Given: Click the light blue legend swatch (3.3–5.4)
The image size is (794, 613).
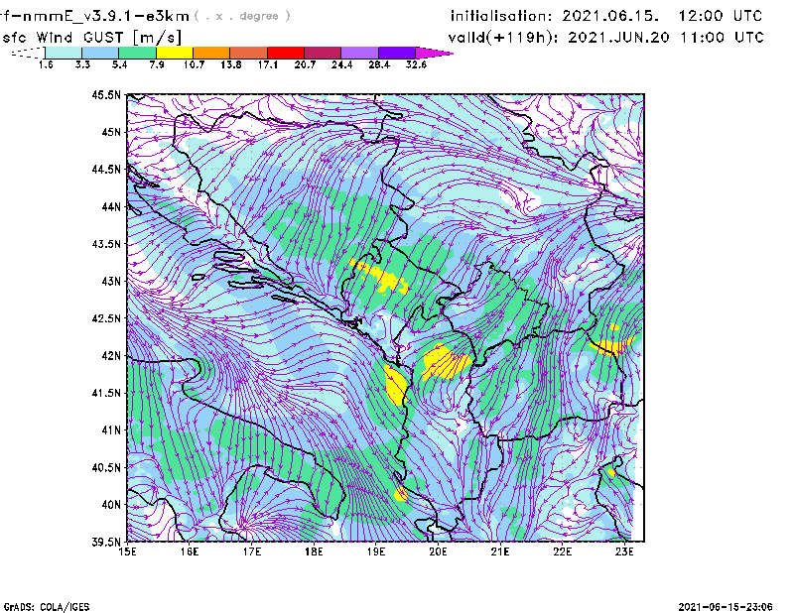Looking at the screenshot, I should click(x=100, y=53).
